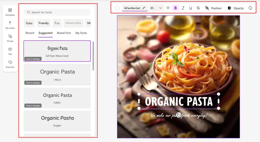Viewport: 260px width, 142px height.
Task: Click the pencil edit icon beside font name
Action: click(x=144, y=8)
